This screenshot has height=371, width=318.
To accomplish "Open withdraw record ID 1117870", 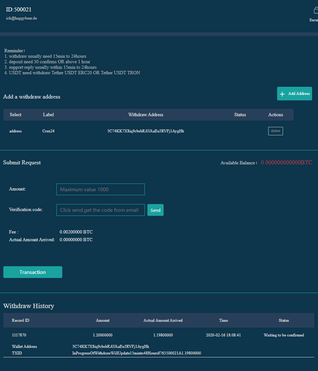I will pos(19,335).
